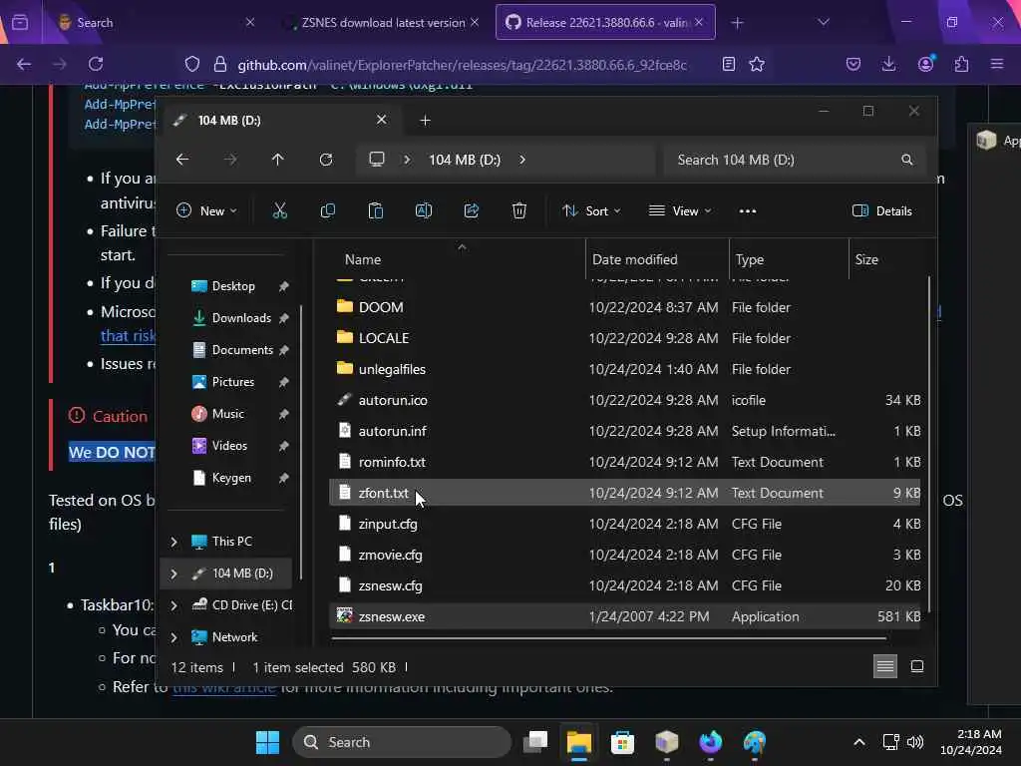
Task: Toggle Firefox reader view
Action: (729, 64)
